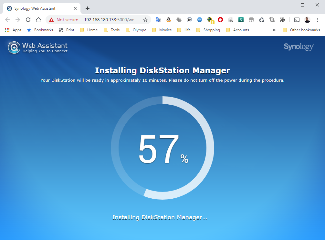
Task: Open Other bookmarks folder
Action: pos(302,30)
